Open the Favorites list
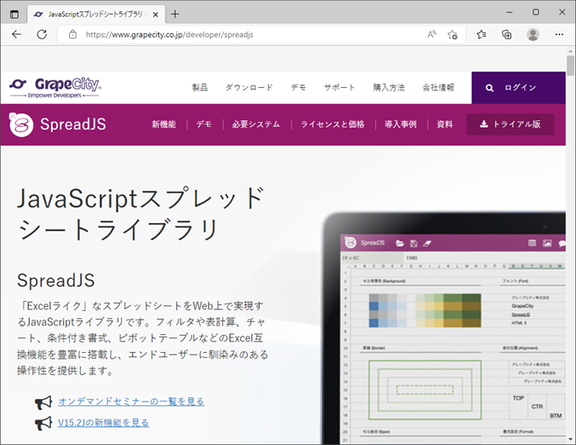 tap(481, 35)
